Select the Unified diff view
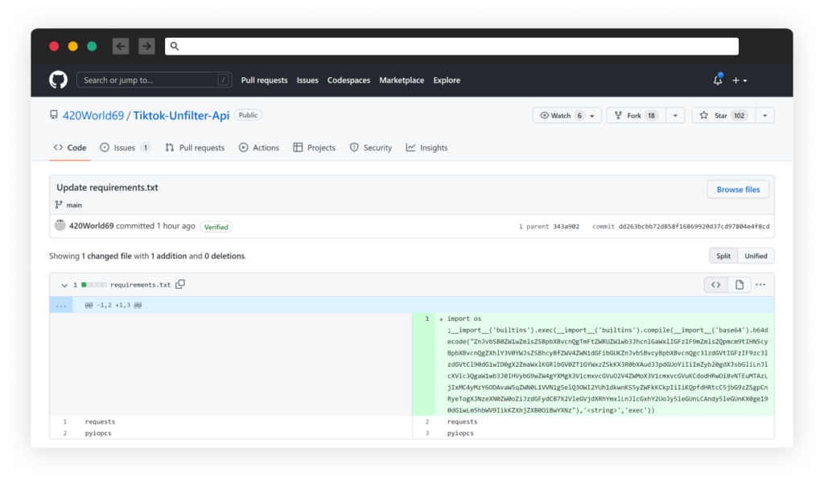This screenshot has width=824, height=481. (756, 257)
